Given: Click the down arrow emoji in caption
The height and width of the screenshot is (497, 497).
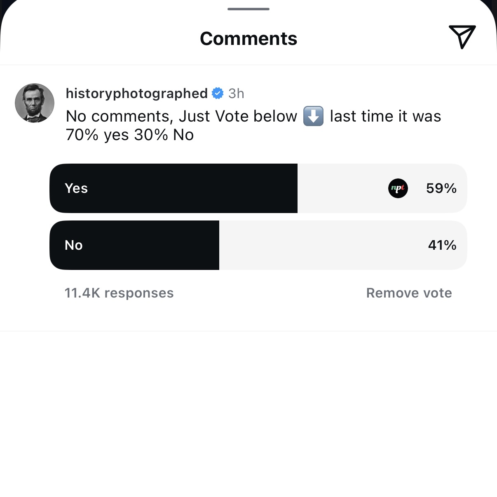Looking at the screenshot, I should click(314, 116).
